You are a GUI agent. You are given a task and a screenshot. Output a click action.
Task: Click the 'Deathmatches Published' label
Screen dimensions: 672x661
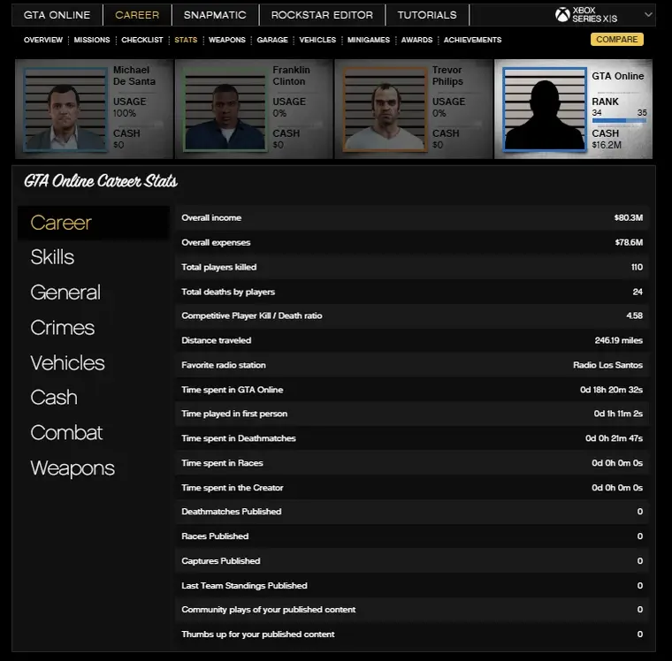coord(232,512)
